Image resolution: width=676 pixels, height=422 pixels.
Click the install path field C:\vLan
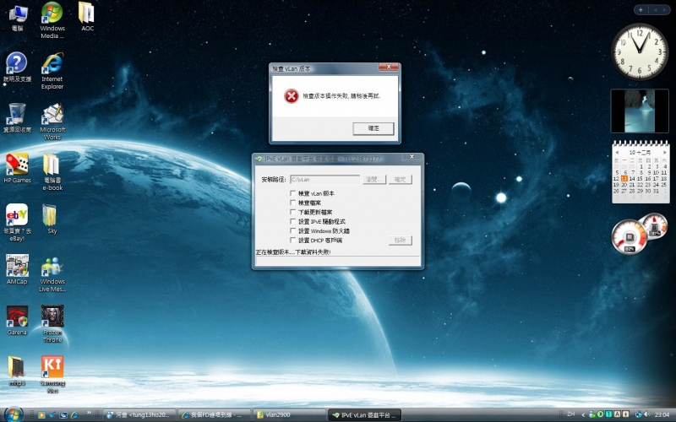coord(325,180)
